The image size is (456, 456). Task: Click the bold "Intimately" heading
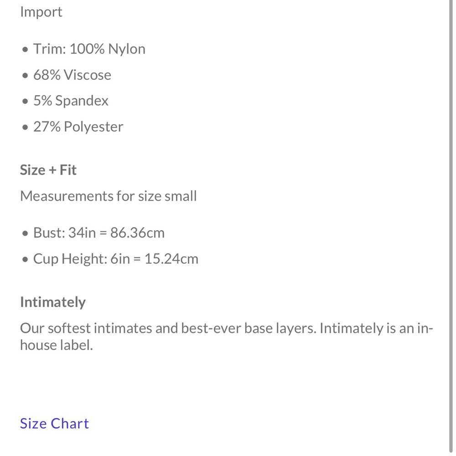(53, 302)
